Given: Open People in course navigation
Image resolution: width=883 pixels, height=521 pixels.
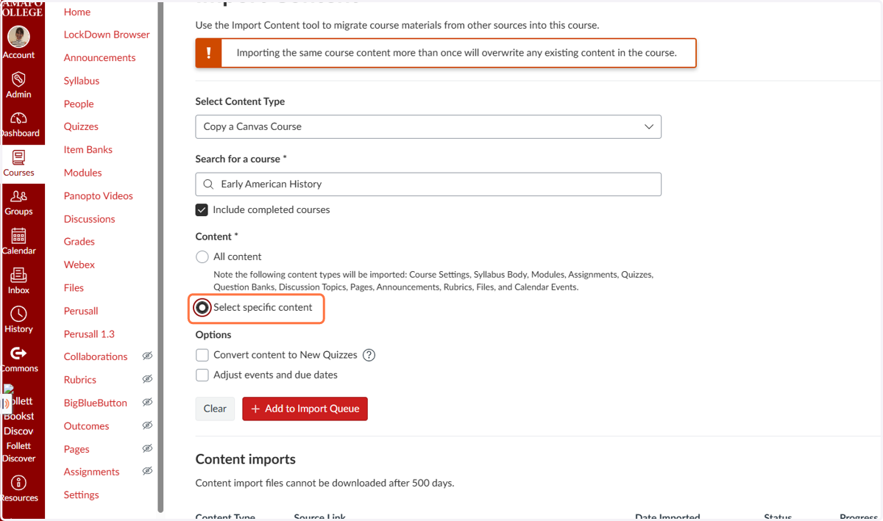Looking at the screenshot, I should point(79,104).
